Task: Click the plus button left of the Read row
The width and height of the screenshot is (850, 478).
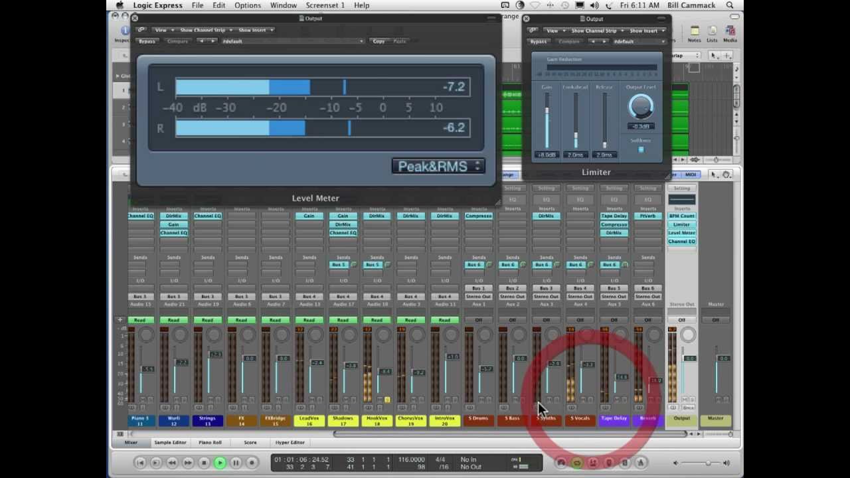Action: coord(120,320)
